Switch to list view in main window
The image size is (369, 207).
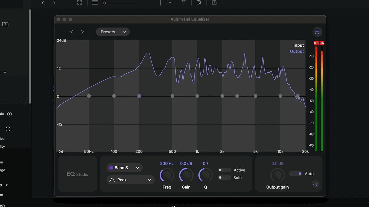coord(95,2)
